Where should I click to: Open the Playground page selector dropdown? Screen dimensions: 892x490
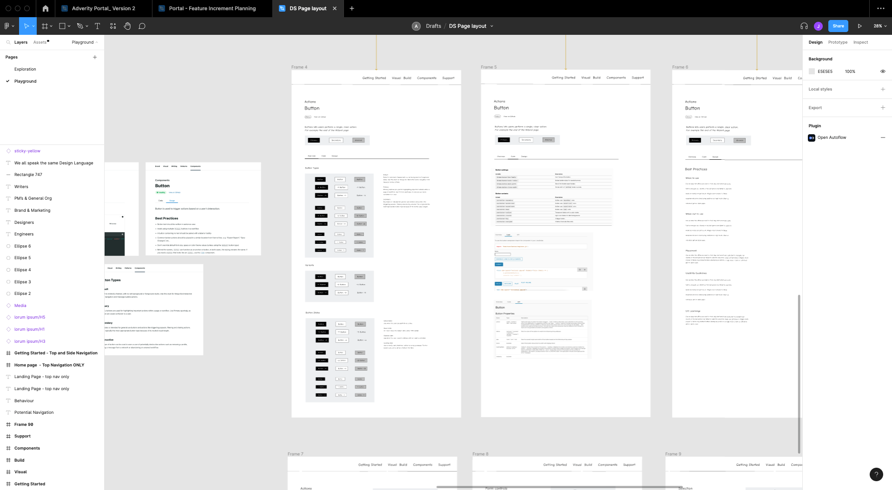click(x=85, y=42)
